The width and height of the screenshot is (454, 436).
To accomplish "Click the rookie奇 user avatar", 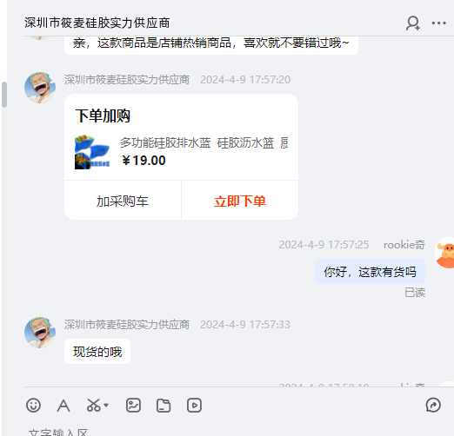I will [x=444, y=253].
